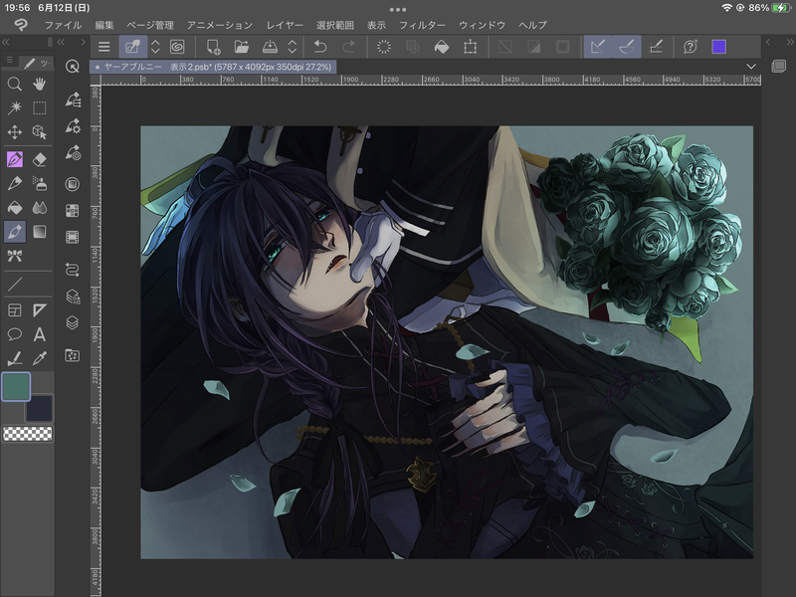Select the Correct line tool
This screenshot has height=597, width=796.
[x=14, y=358]
